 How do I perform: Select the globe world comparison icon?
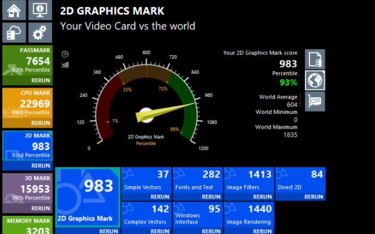point(315,81)
